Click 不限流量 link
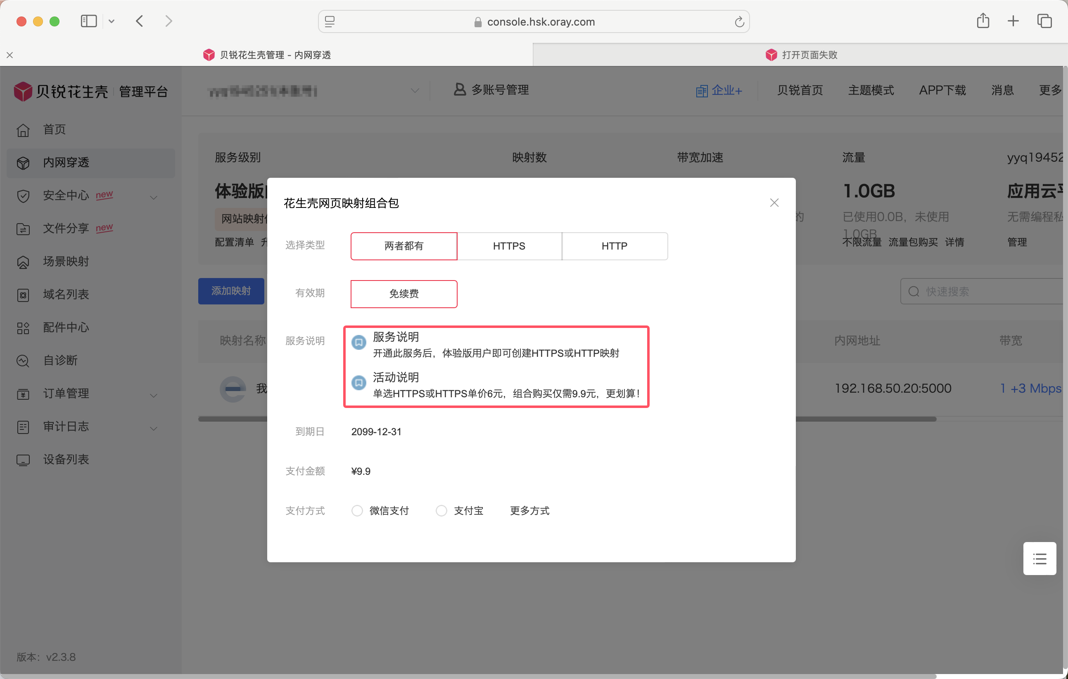The height and width of the screenshot is (679, 1068). [862, 242]
